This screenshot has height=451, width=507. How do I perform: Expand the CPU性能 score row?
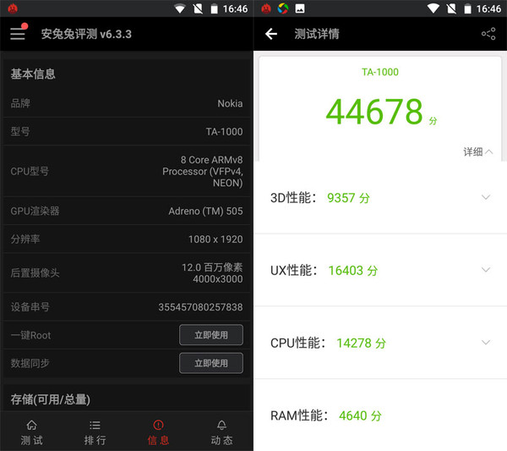click(380, 343)
